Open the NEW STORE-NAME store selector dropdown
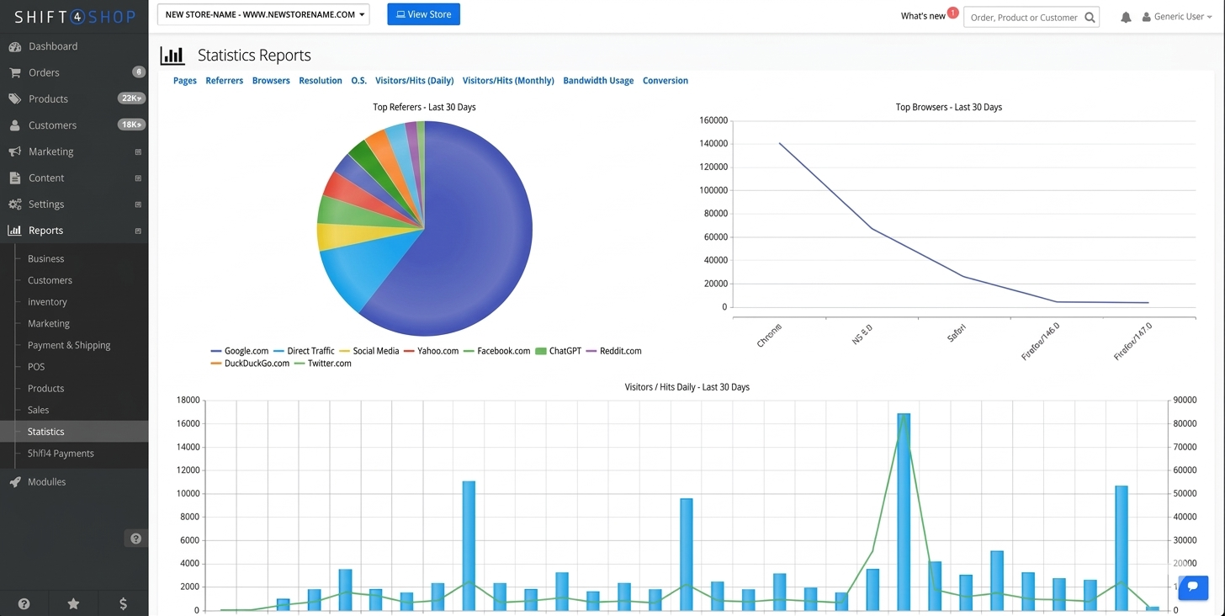The height and width of the screenshot is (616, 1225). coord(262,14)
